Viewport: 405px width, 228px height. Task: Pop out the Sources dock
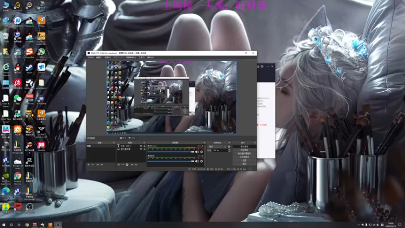144,143
